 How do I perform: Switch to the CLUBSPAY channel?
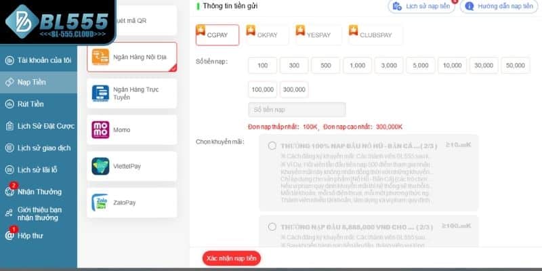[375, 35]
